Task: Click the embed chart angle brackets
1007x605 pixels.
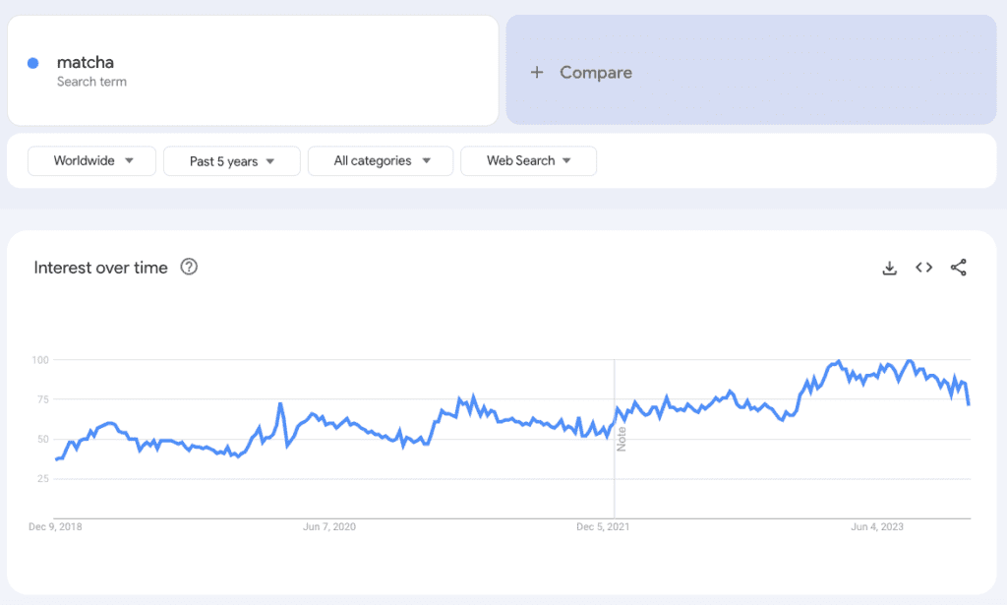Action: [x=923, y=267]
